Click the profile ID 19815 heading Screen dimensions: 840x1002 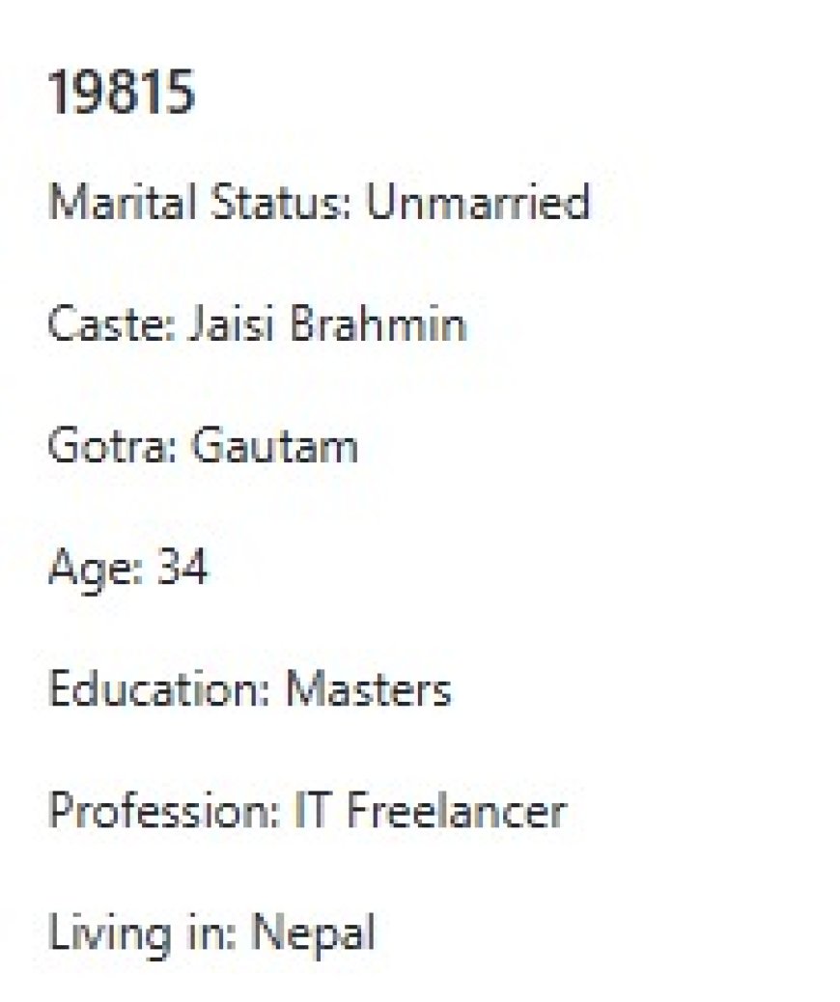click(122, 95)
